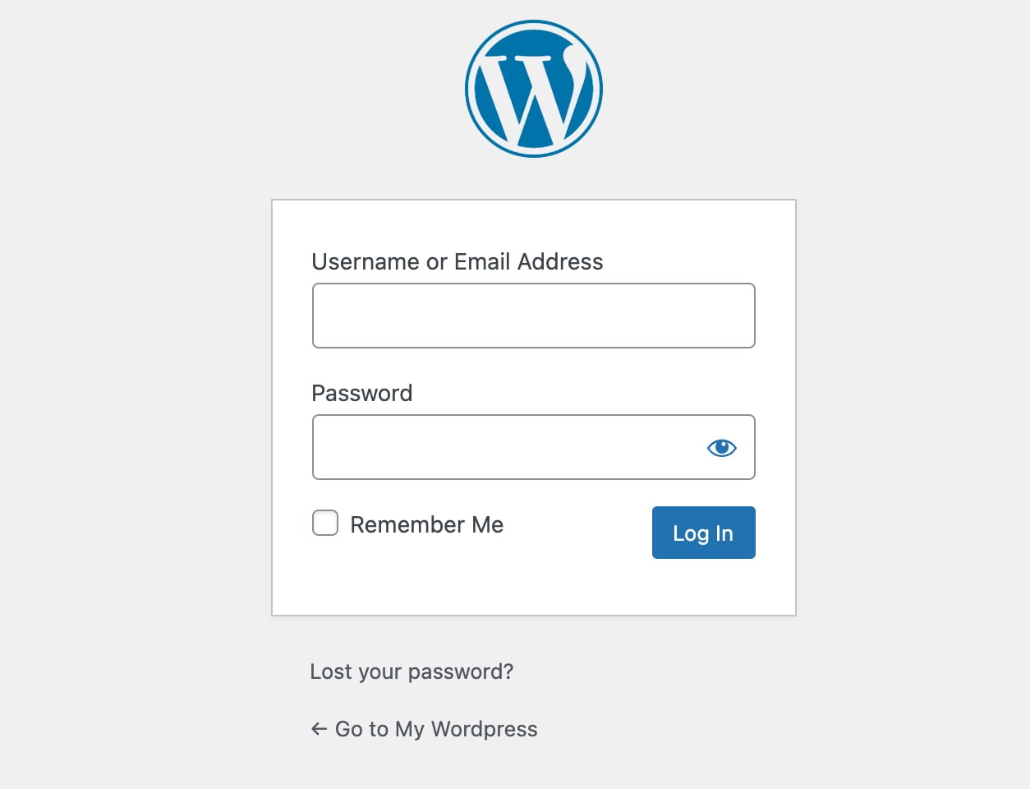Click the Username or Email Address label
This screenshot has width=1030, height=789.
(x=458, y=261)
